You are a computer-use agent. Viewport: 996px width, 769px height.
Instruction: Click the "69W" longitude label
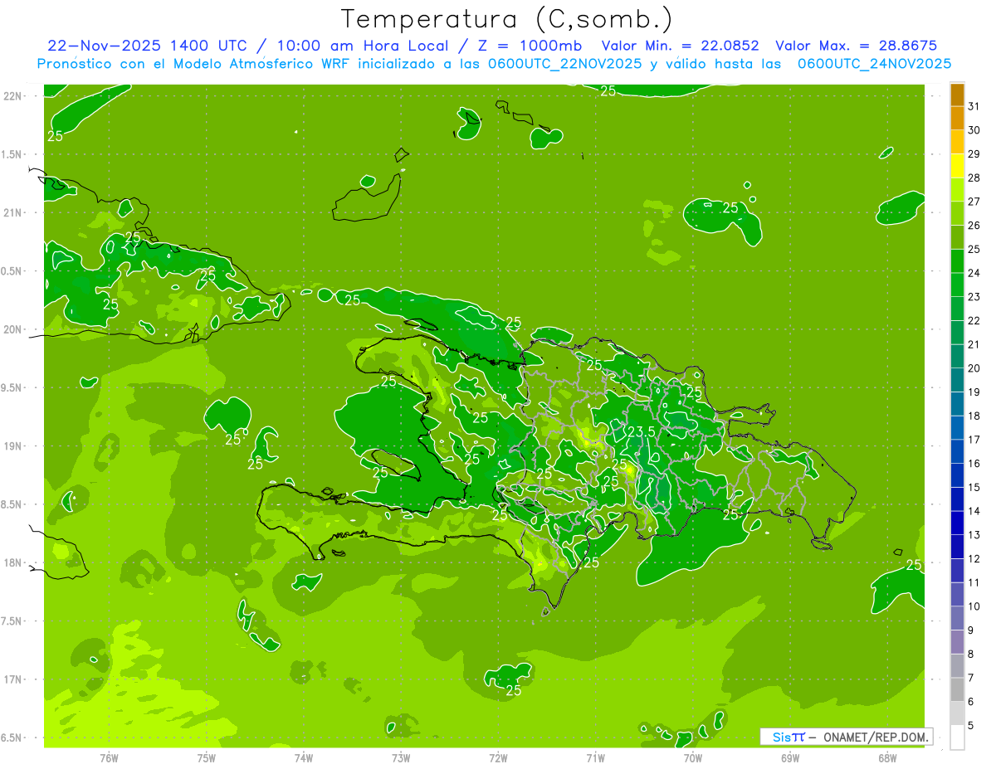[790, 758]
